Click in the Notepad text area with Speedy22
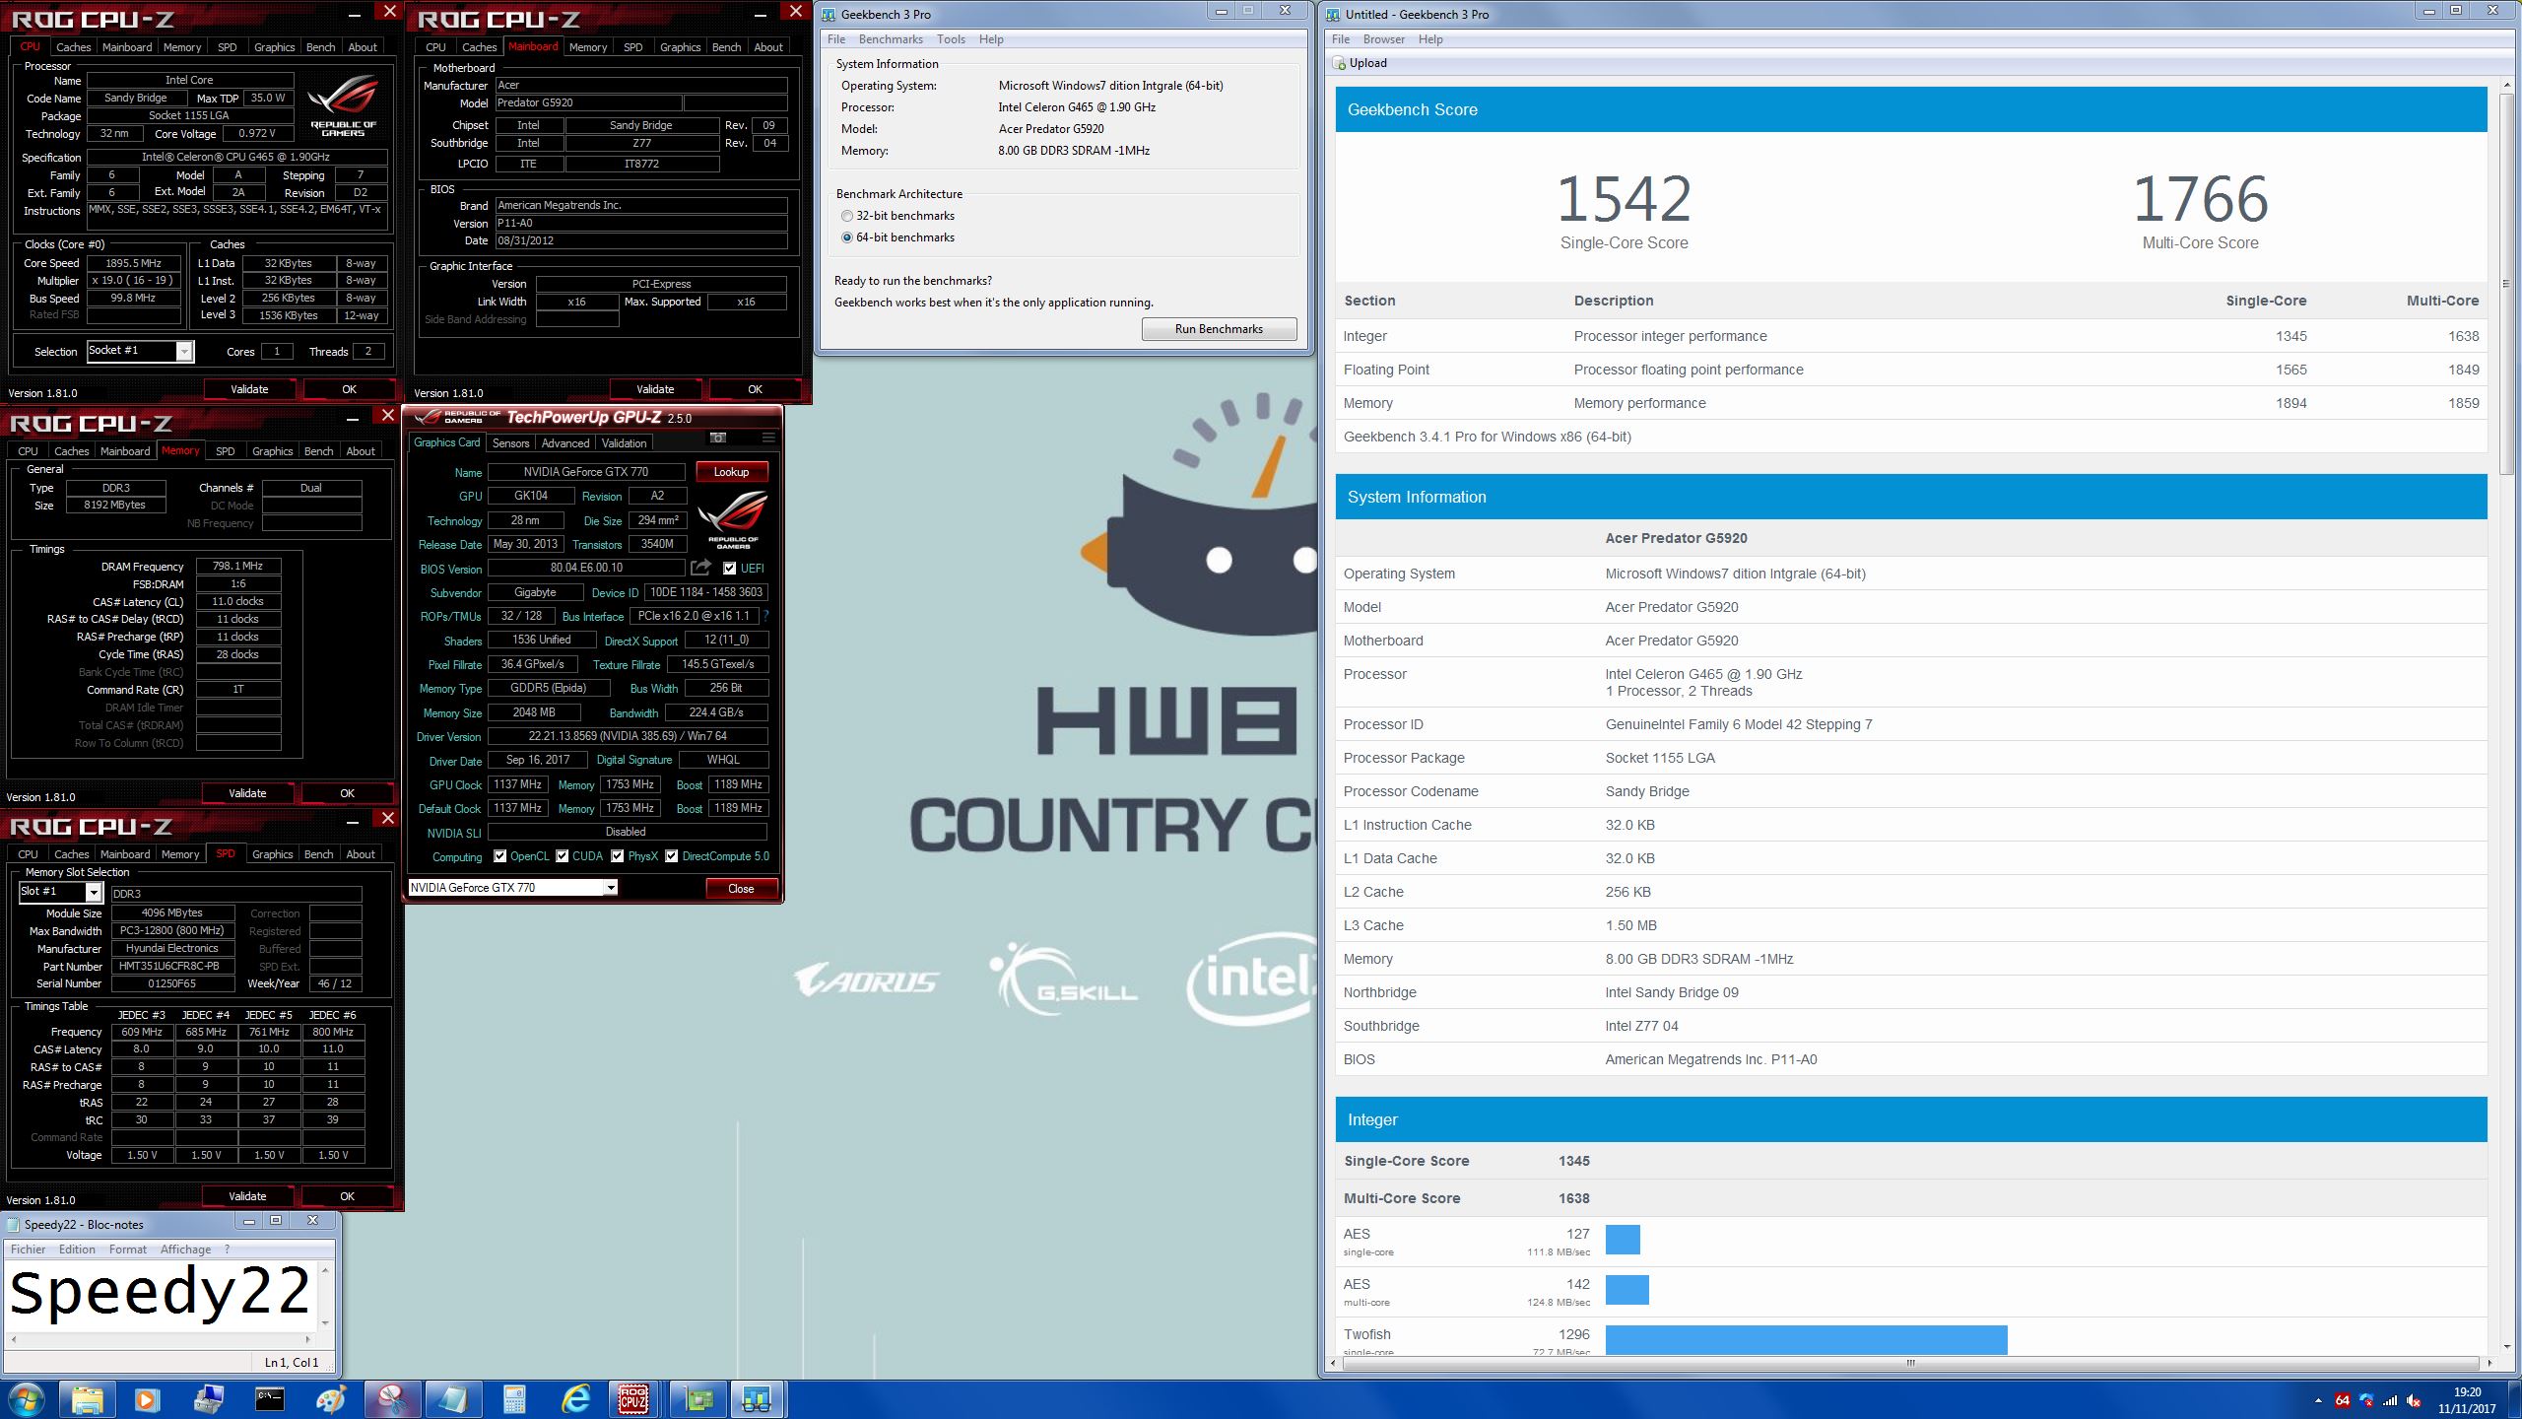Image resolution: width=2522 pixels, height=1419 pixels. point(161,1294)
